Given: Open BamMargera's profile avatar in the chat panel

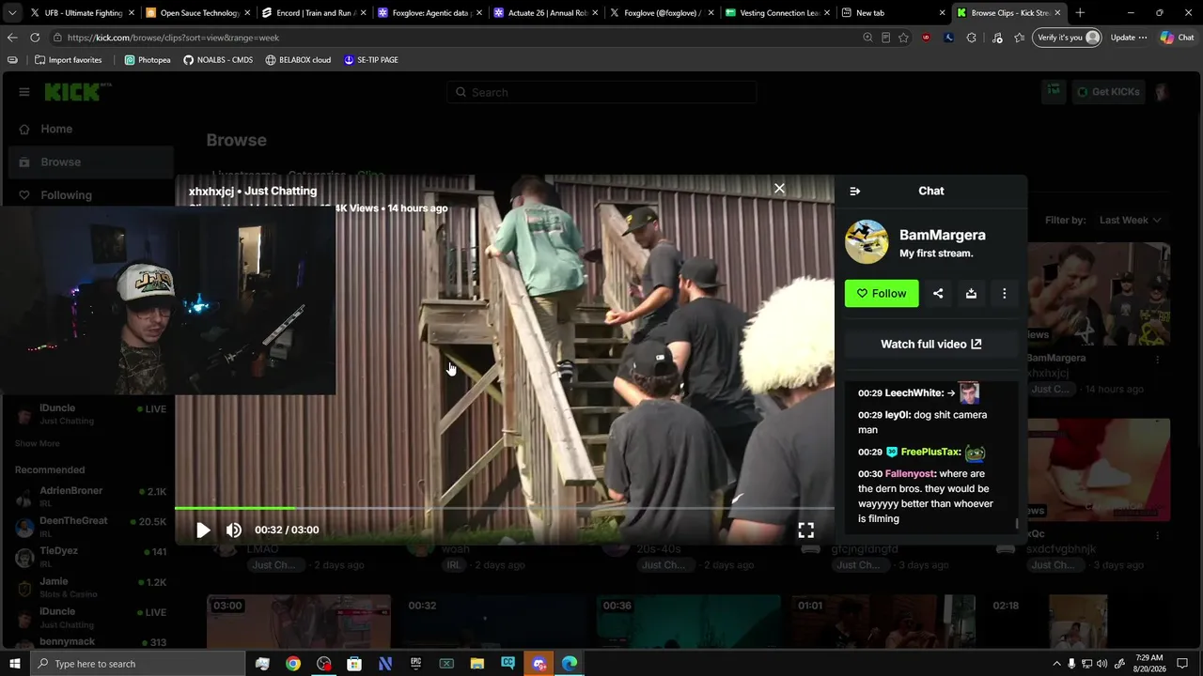Looking at the screenshot, I should click(867, 242).
